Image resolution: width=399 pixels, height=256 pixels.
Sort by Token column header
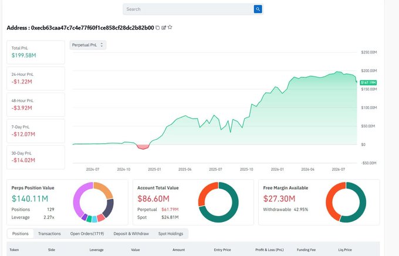point(14,250)
